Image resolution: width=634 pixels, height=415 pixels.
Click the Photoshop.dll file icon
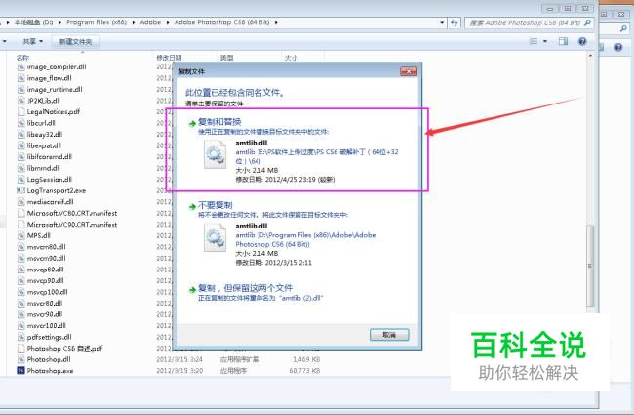pos(21,359)
